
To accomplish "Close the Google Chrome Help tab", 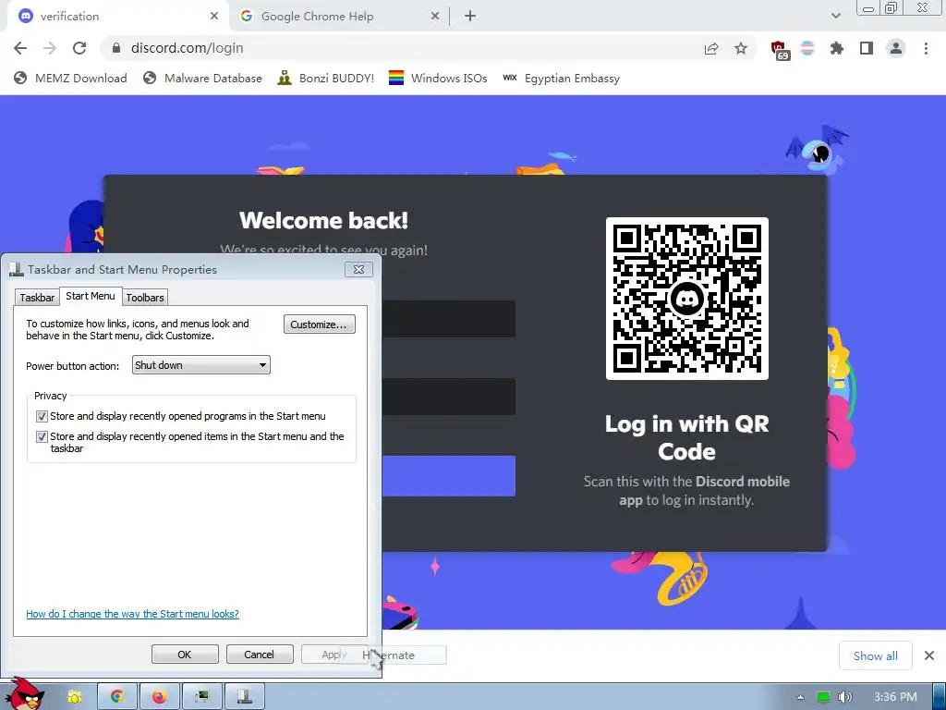I will coord(435,17).
